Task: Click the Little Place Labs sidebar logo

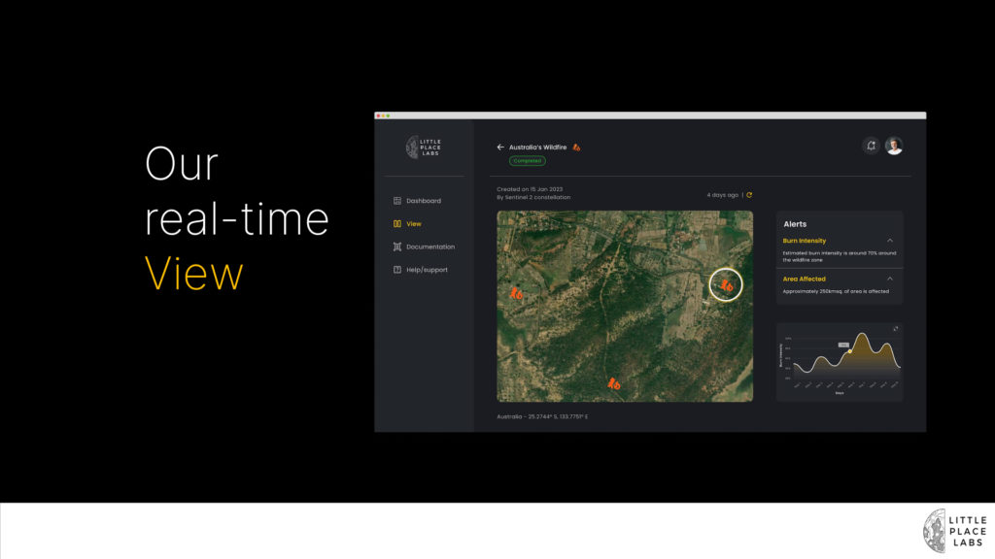Action: click(424, 148)
